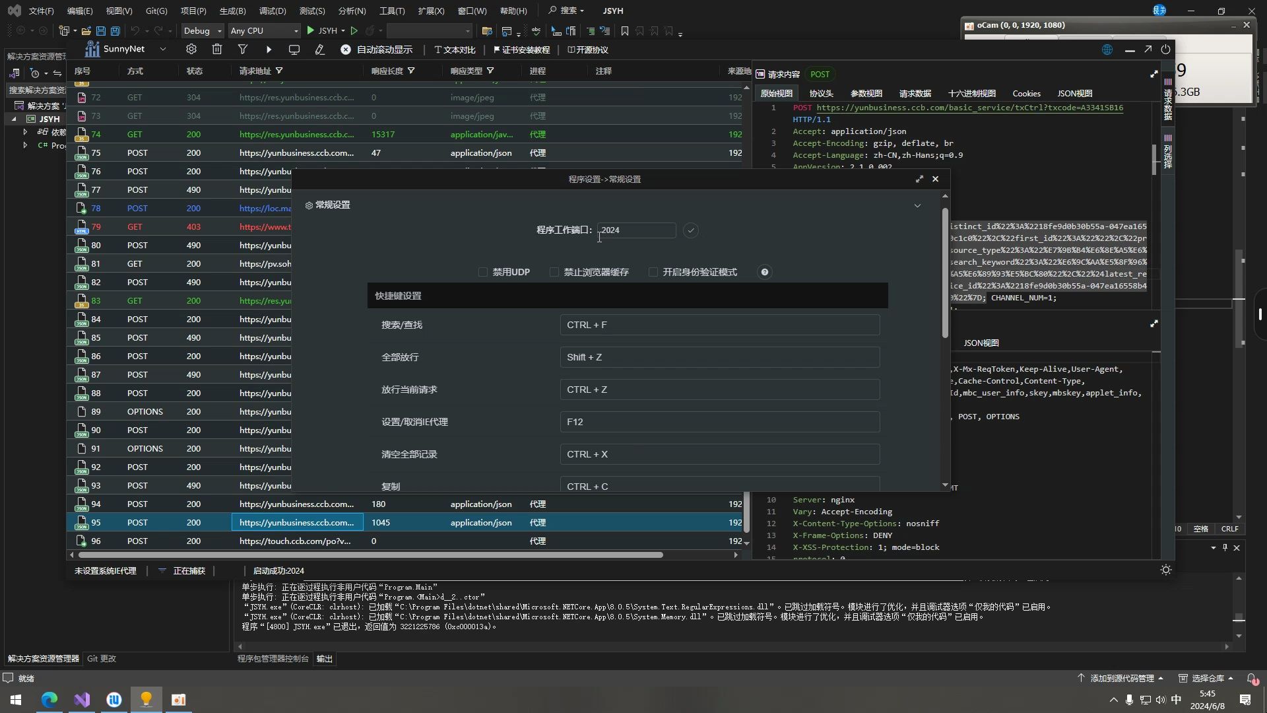Switch to the Cookies tab

[x=1026, y=93]
